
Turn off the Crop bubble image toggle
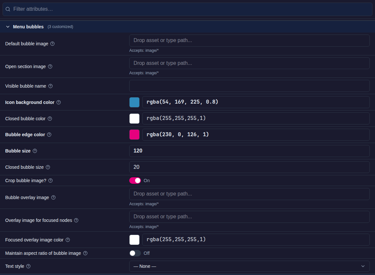pyautogui.click(x=135, y=181)
